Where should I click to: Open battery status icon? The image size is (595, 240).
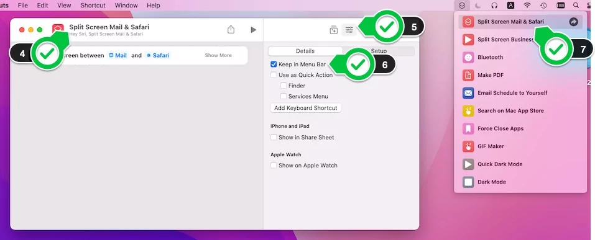[560, 6]
